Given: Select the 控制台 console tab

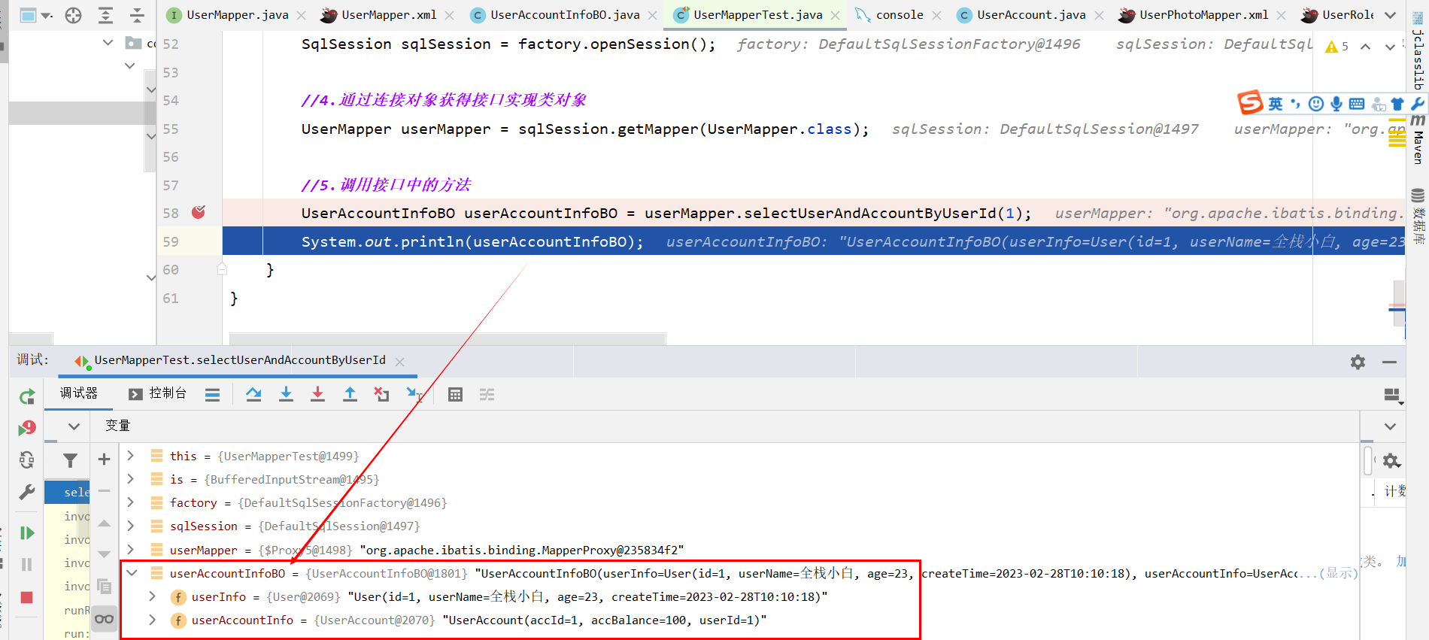Looking at the screenshot, I should pyautogui.click(x=158, y=393).
